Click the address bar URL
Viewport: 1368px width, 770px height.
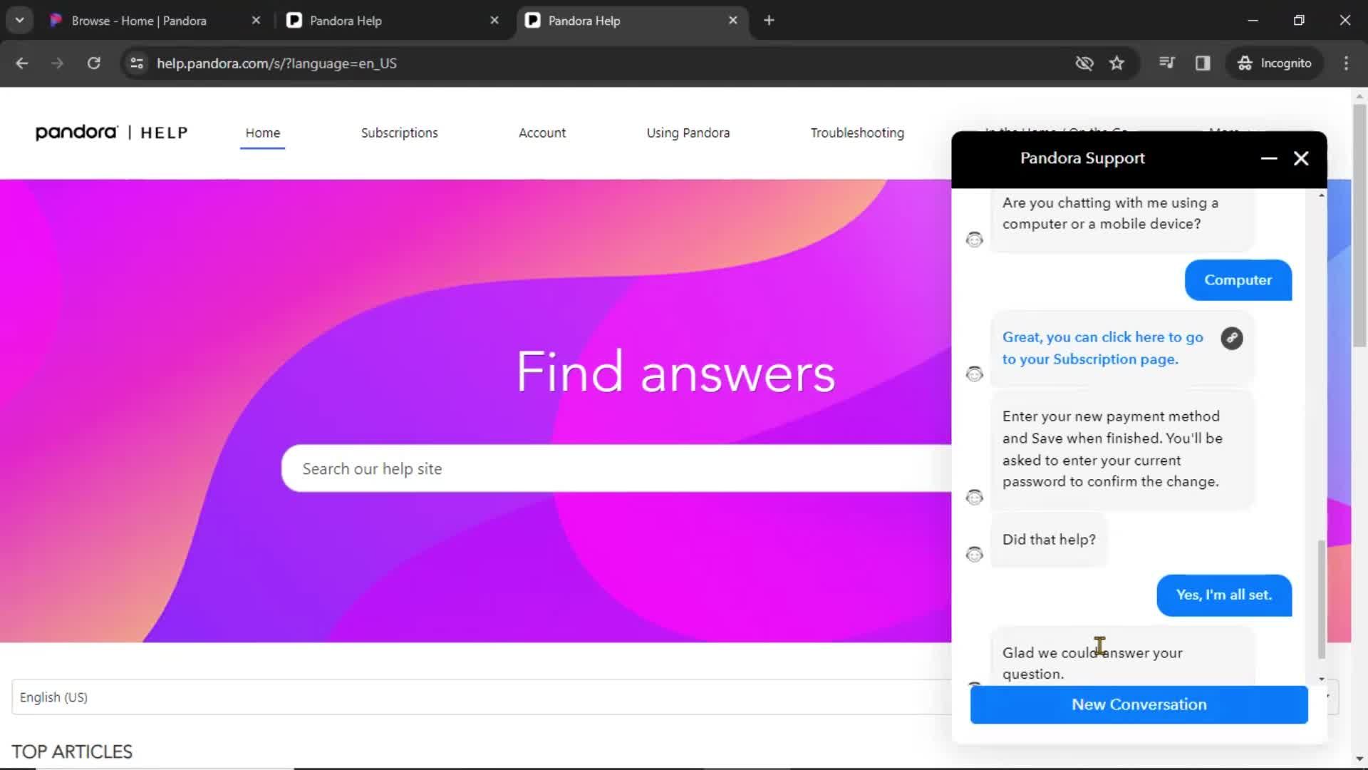coord(276,63)
